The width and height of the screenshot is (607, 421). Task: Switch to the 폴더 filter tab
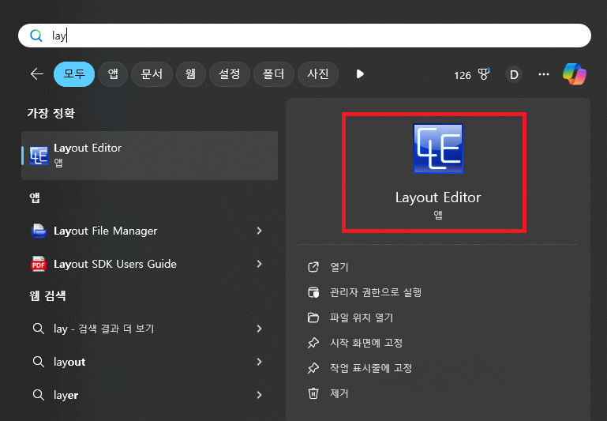tap(274, 73)
